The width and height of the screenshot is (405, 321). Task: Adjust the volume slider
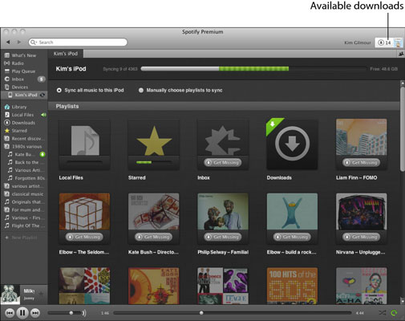click(x=64, y=313)
